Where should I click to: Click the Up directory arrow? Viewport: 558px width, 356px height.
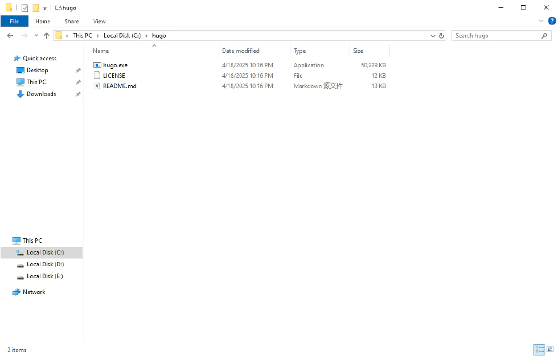click(47, 35)
